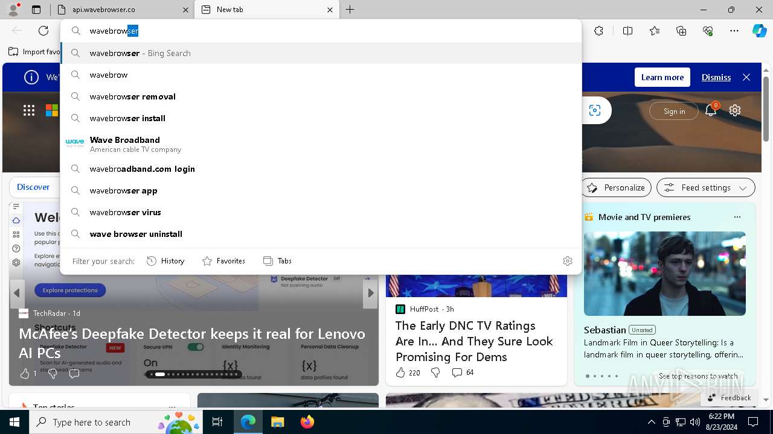Open the browser Extensions icon
Viewport: 773px width, 434px height.
pyautogui.click(x=598, y=31)
